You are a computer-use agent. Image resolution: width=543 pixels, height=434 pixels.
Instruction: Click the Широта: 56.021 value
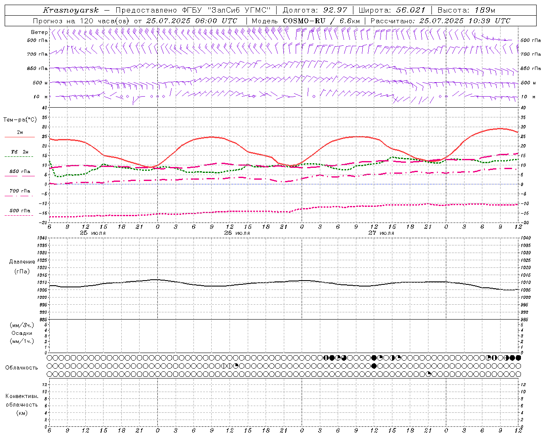tap(392, 10)
